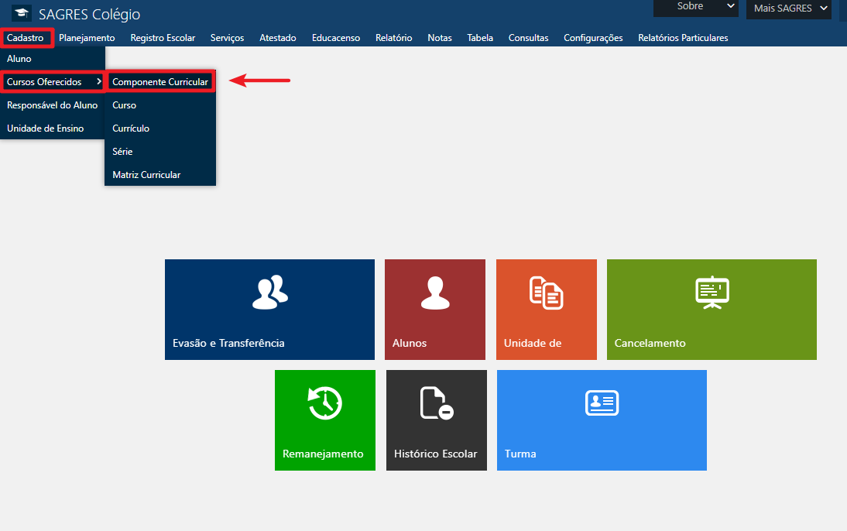Click the Turma ID card icon
This screenshot has width=847, height=531.
pyautogui.click(x=602, y=403)
